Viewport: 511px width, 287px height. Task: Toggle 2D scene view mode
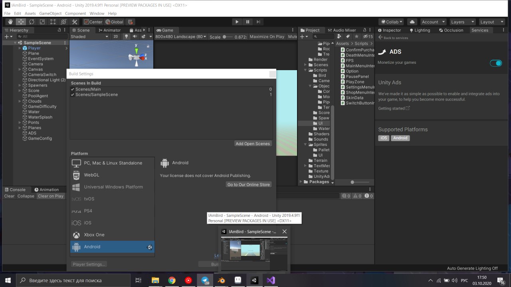[x=116, y=36]
